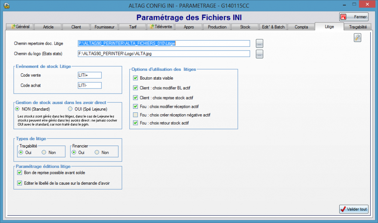
Task: Go to the Traçabilité tab
Action: point(357,27)
